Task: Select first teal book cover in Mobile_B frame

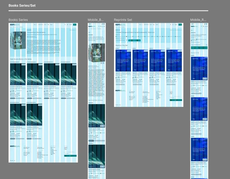Action: click(97, 116)
